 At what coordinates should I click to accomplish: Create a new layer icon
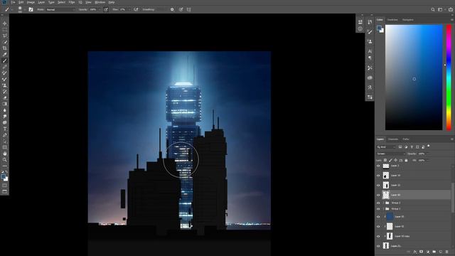point(441,252)
